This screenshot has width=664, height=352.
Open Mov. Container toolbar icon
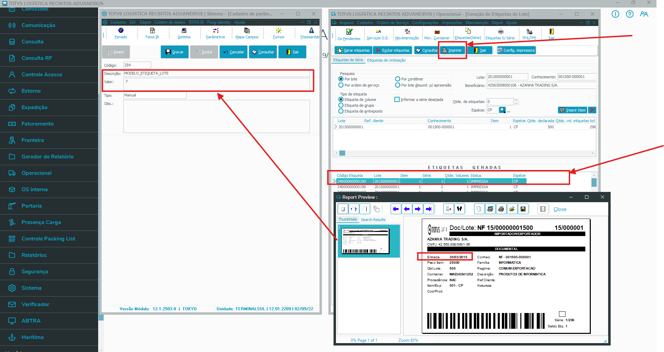click(437, 35)
